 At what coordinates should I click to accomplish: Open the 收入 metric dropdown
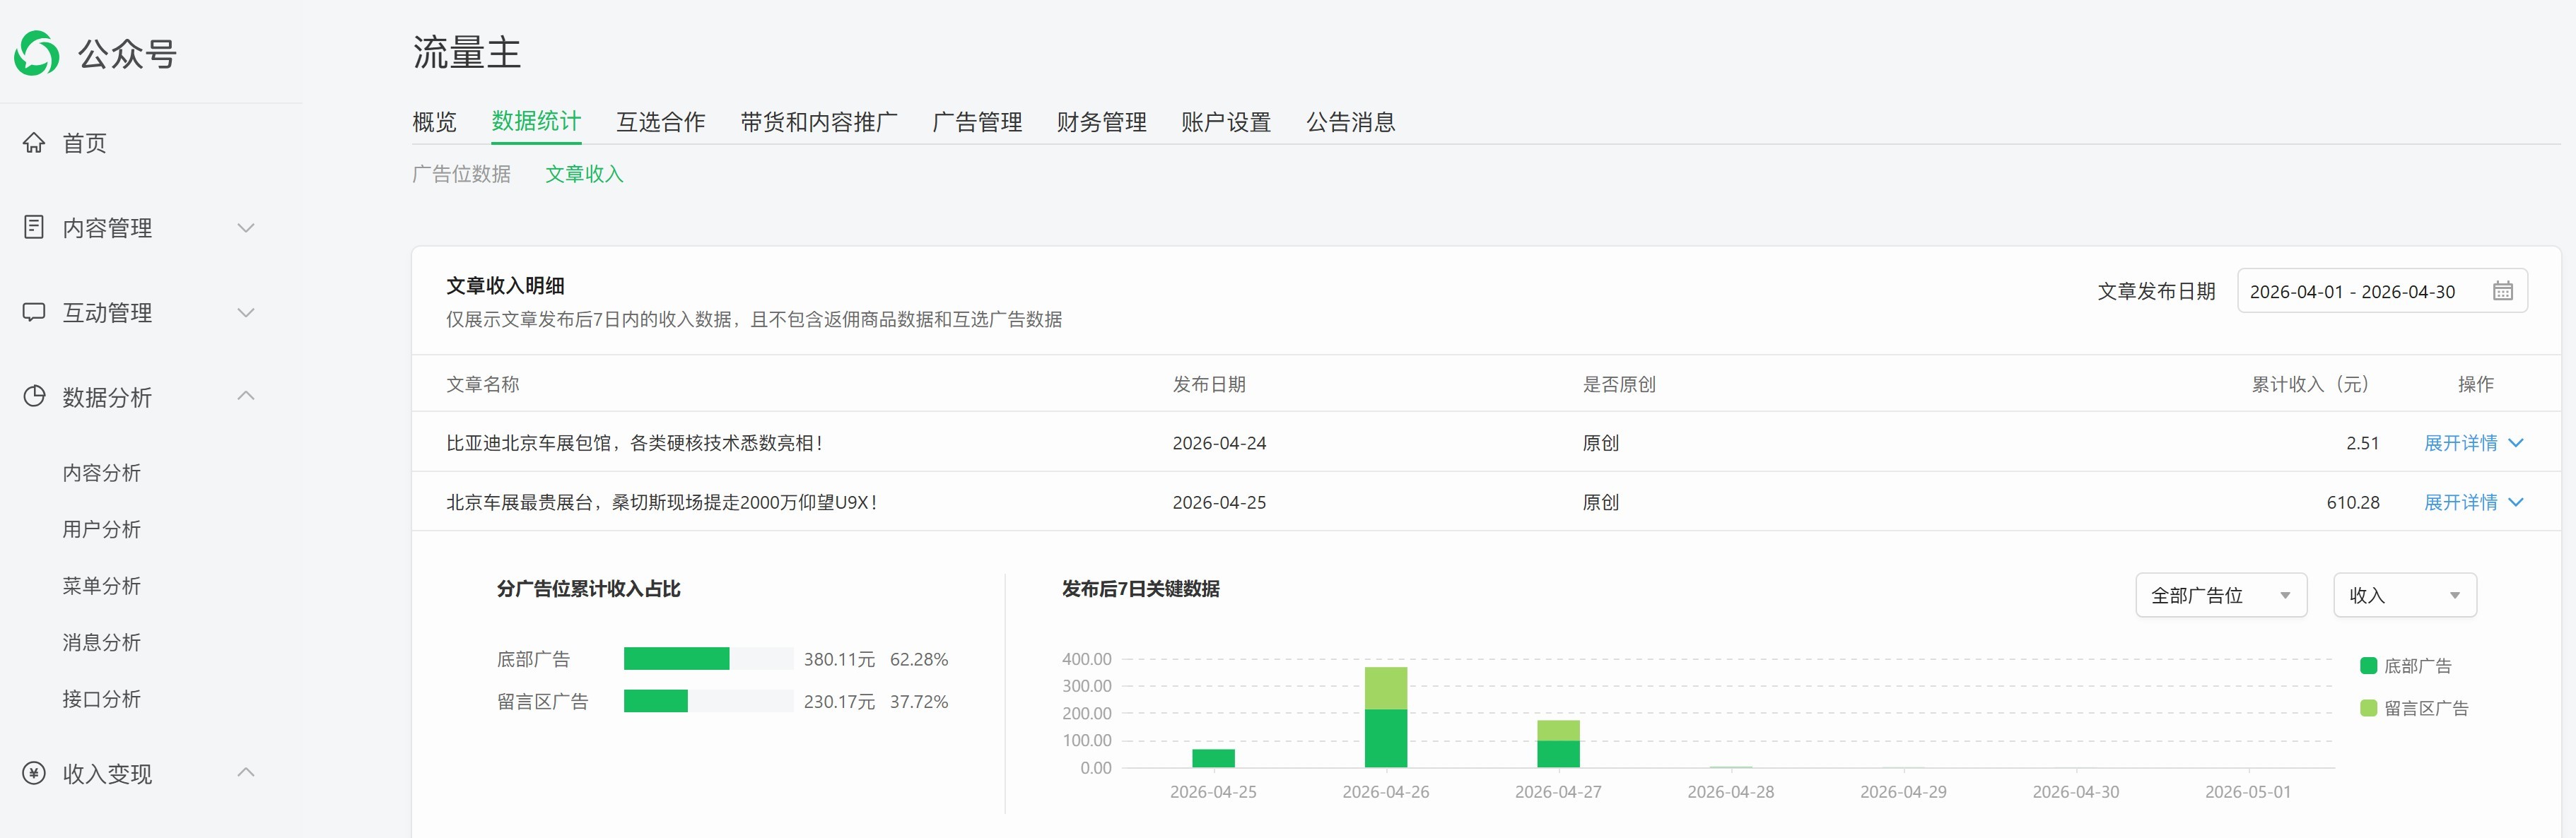coord(2405,595)
